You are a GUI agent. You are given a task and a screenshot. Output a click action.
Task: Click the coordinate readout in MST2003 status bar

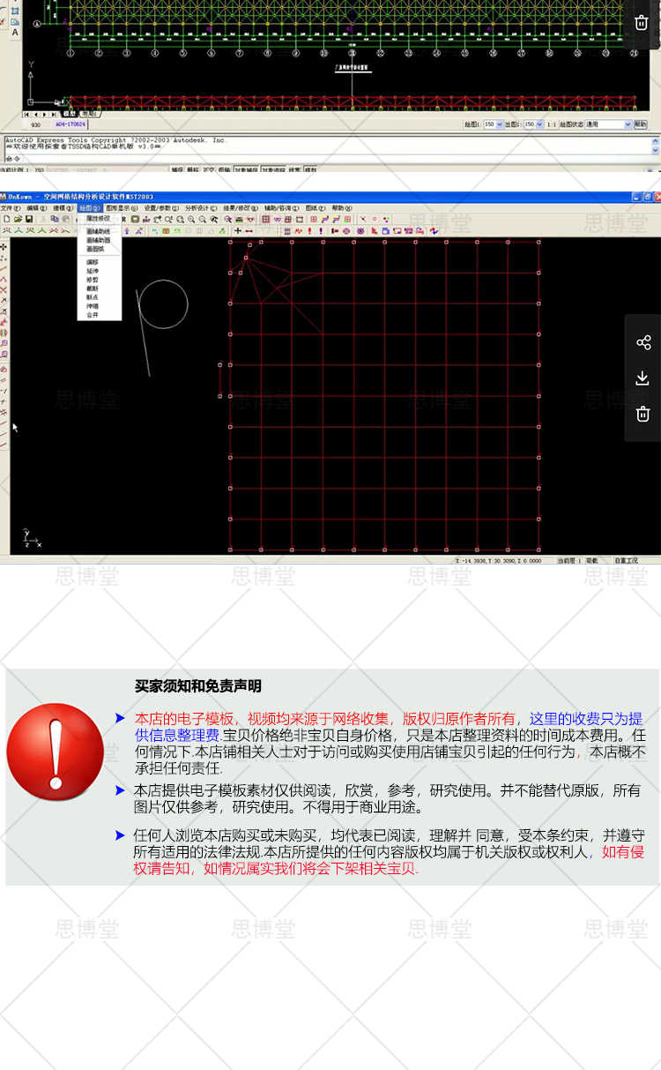click(x=498, y=561)
